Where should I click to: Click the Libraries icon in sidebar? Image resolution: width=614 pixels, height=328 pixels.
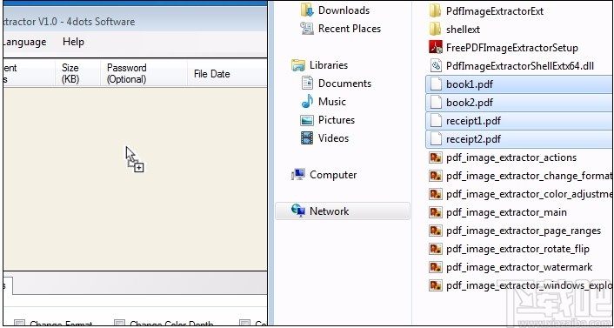click(x=298, y=65)
